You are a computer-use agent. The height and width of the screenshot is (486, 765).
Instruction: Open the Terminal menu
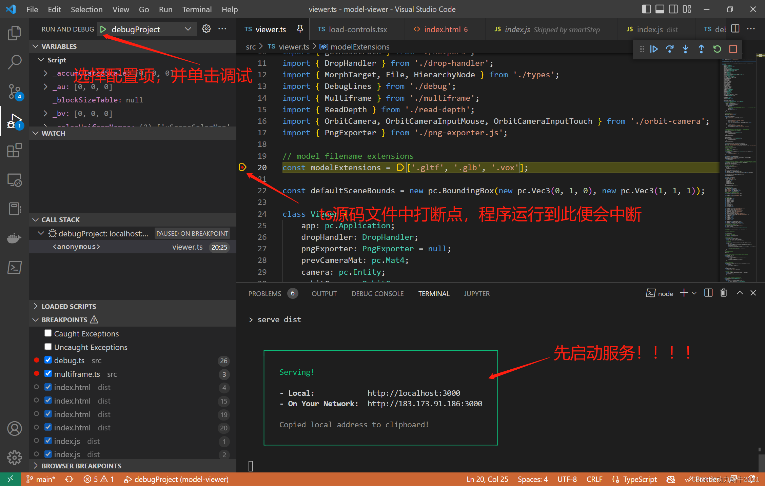(x=197, y=9)
